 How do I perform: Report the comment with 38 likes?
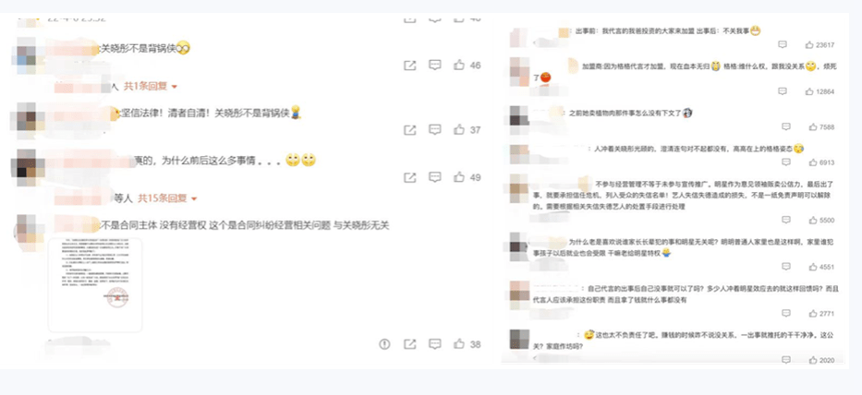tap(384, 344)
